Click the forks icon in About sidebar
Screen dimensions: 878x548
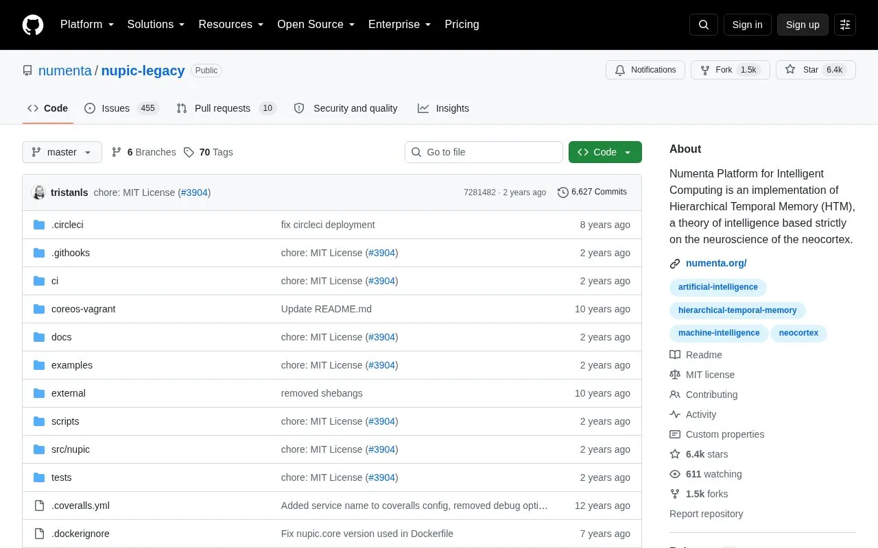click(x=675, y=494)
